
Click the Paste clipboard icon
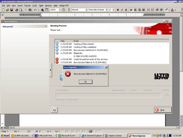tap(30, 10)
